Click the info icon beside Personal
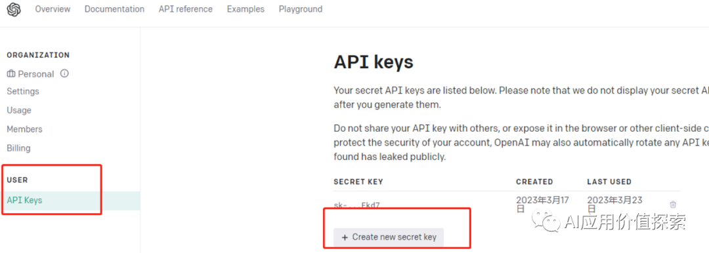 tap(64, 73)
